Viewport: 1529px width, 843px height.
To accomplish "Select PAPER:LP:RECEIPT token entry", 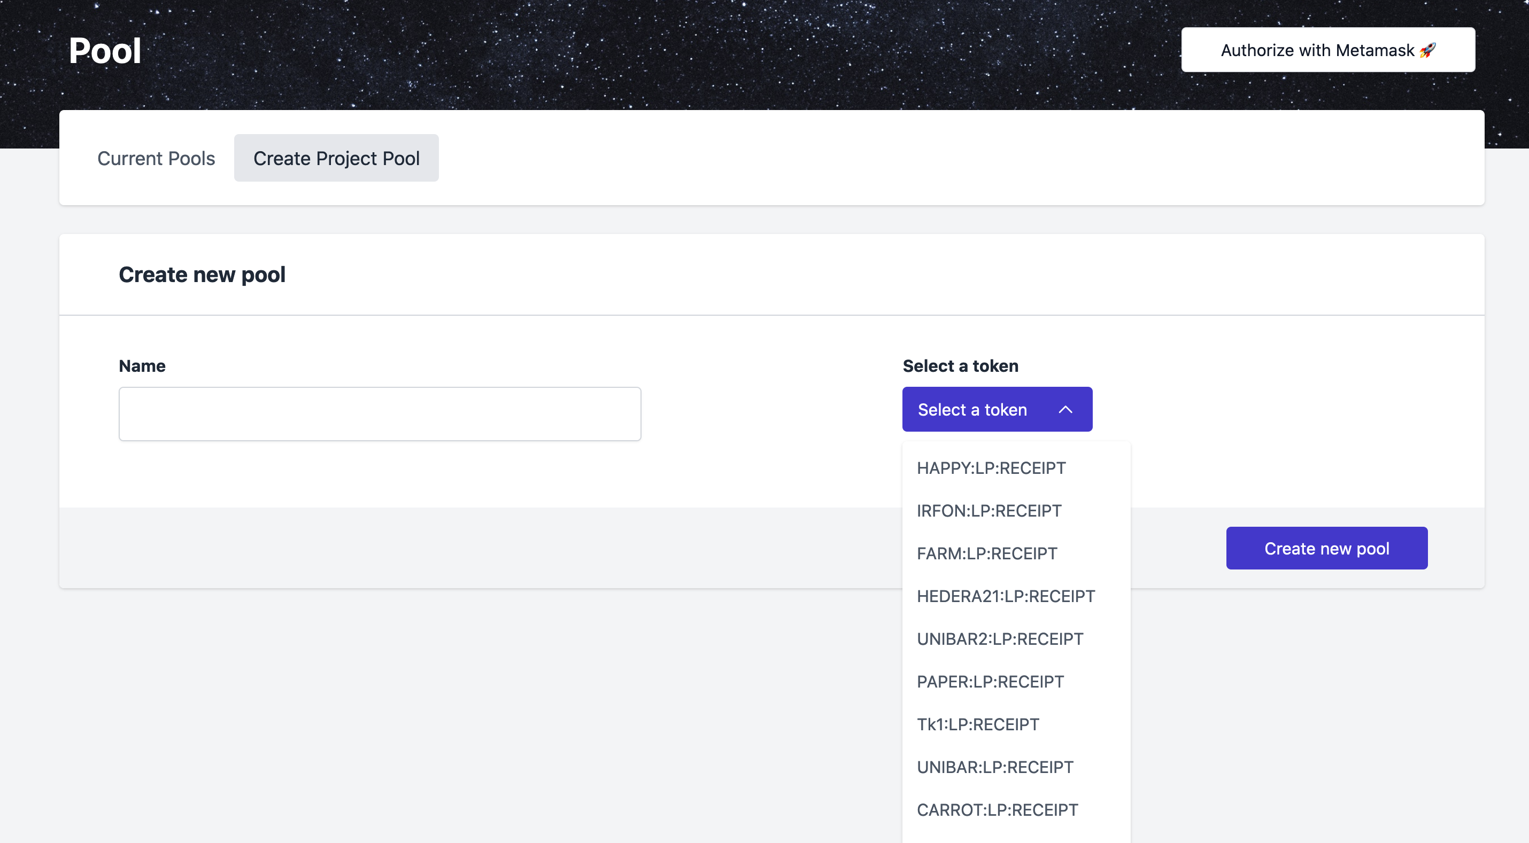I will click(990, 682).
